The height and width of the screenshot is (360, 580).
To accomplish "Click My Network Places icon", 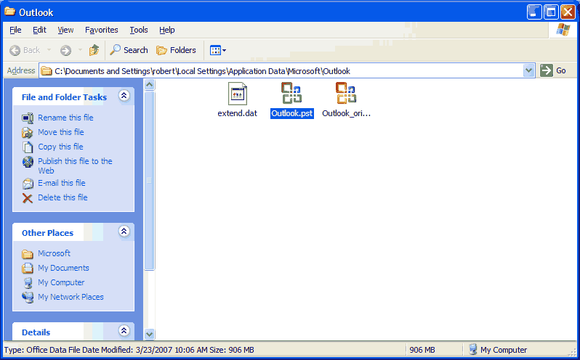I will pos(28,298).
